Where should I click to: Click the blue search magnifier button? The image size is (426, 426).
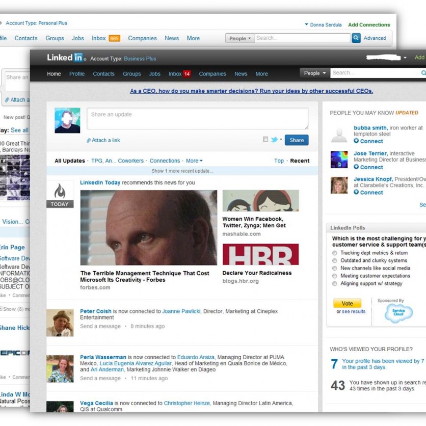pos(356,38)
